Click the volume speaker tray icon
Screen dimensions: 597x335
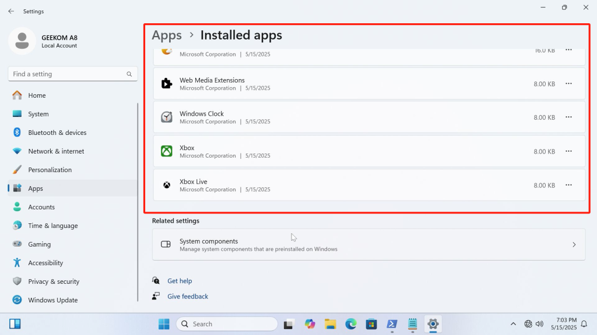click(539, 324)
